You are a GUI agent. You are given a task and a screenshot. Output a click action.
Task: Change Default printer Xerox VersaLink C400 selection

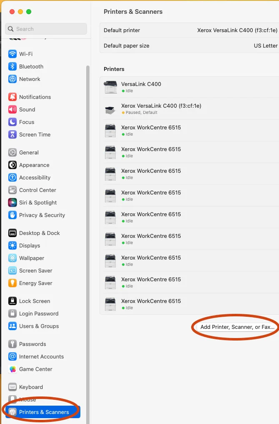pyautogui.click(x=237, y=30)
